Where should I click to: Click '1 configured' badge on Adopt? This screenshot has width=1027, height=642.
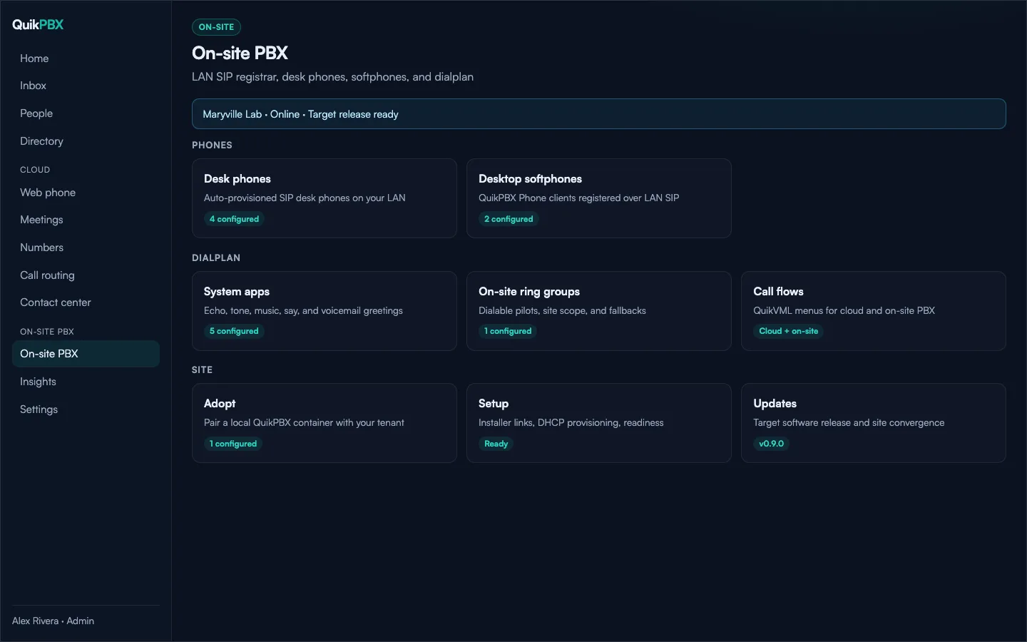[233, 444]
